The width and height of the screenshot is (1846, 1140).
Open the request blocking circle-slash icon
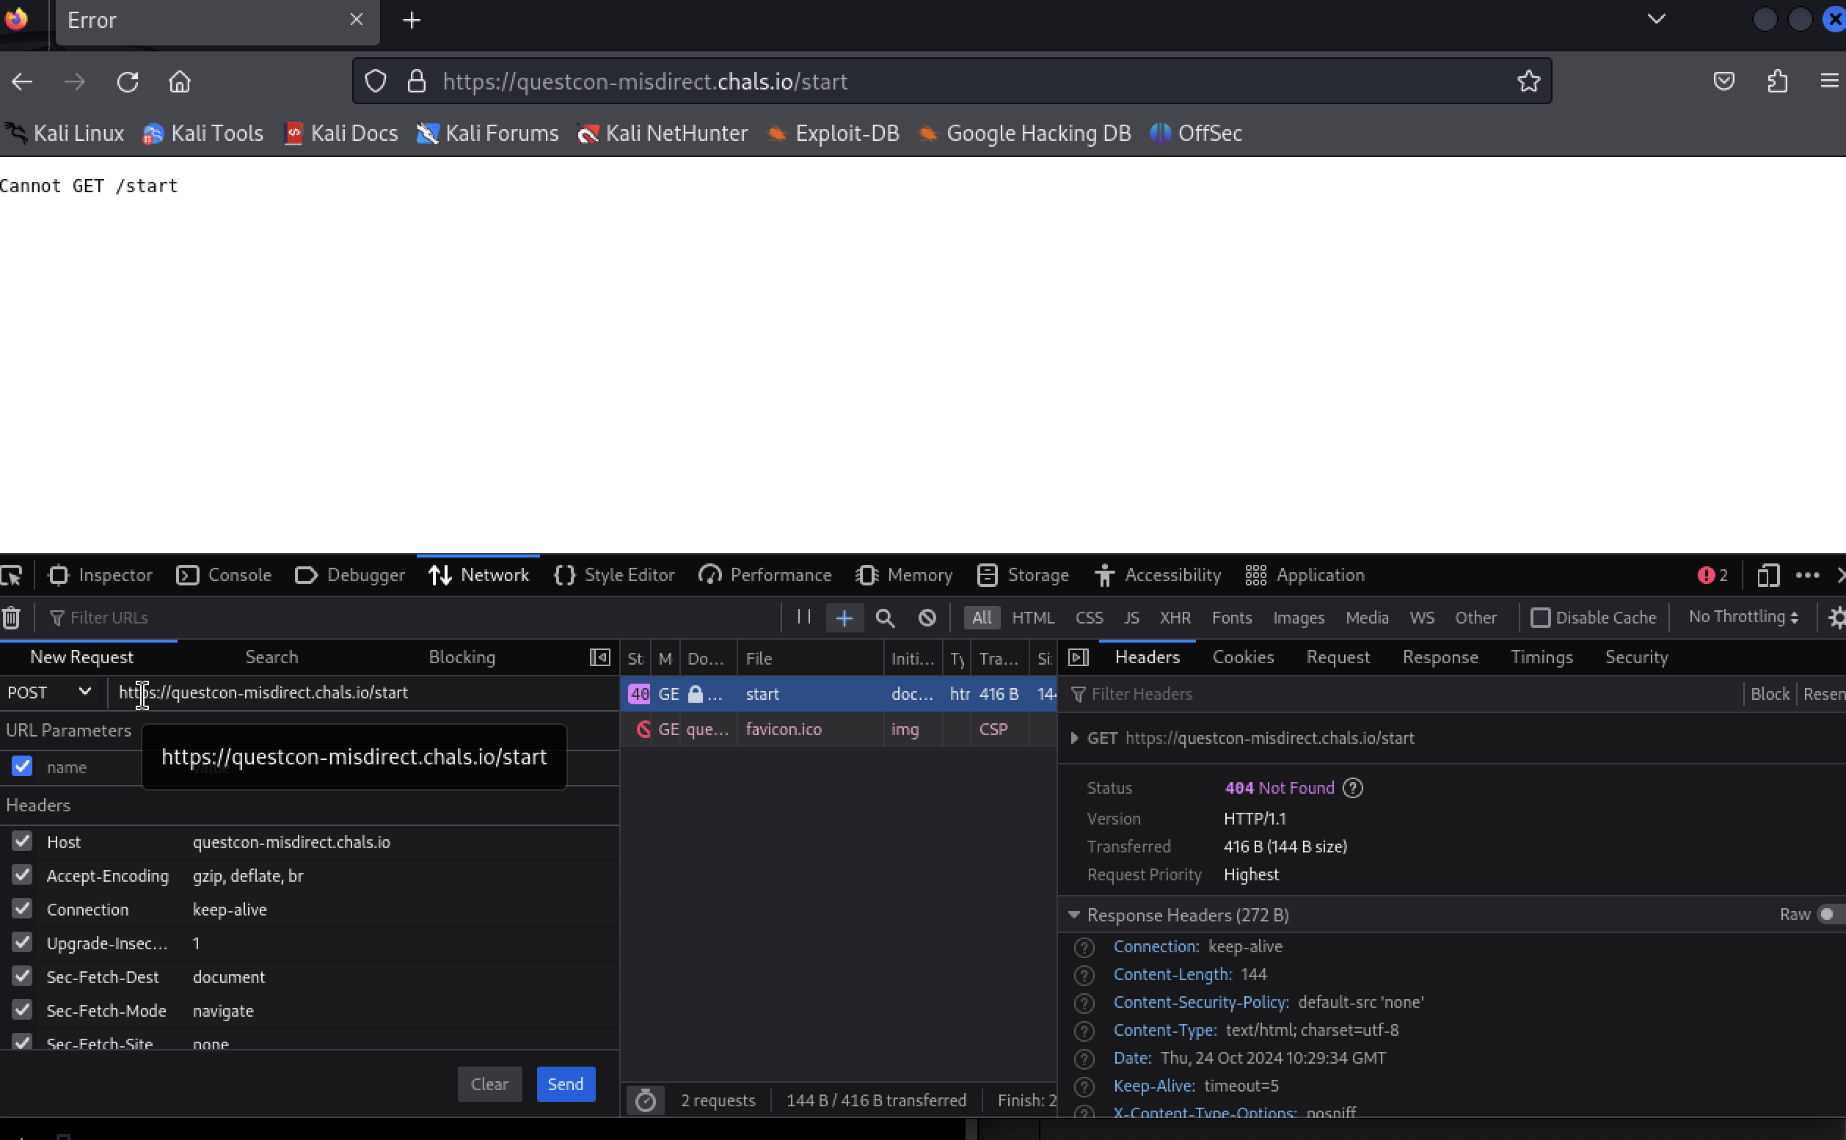tap(927, 618)
